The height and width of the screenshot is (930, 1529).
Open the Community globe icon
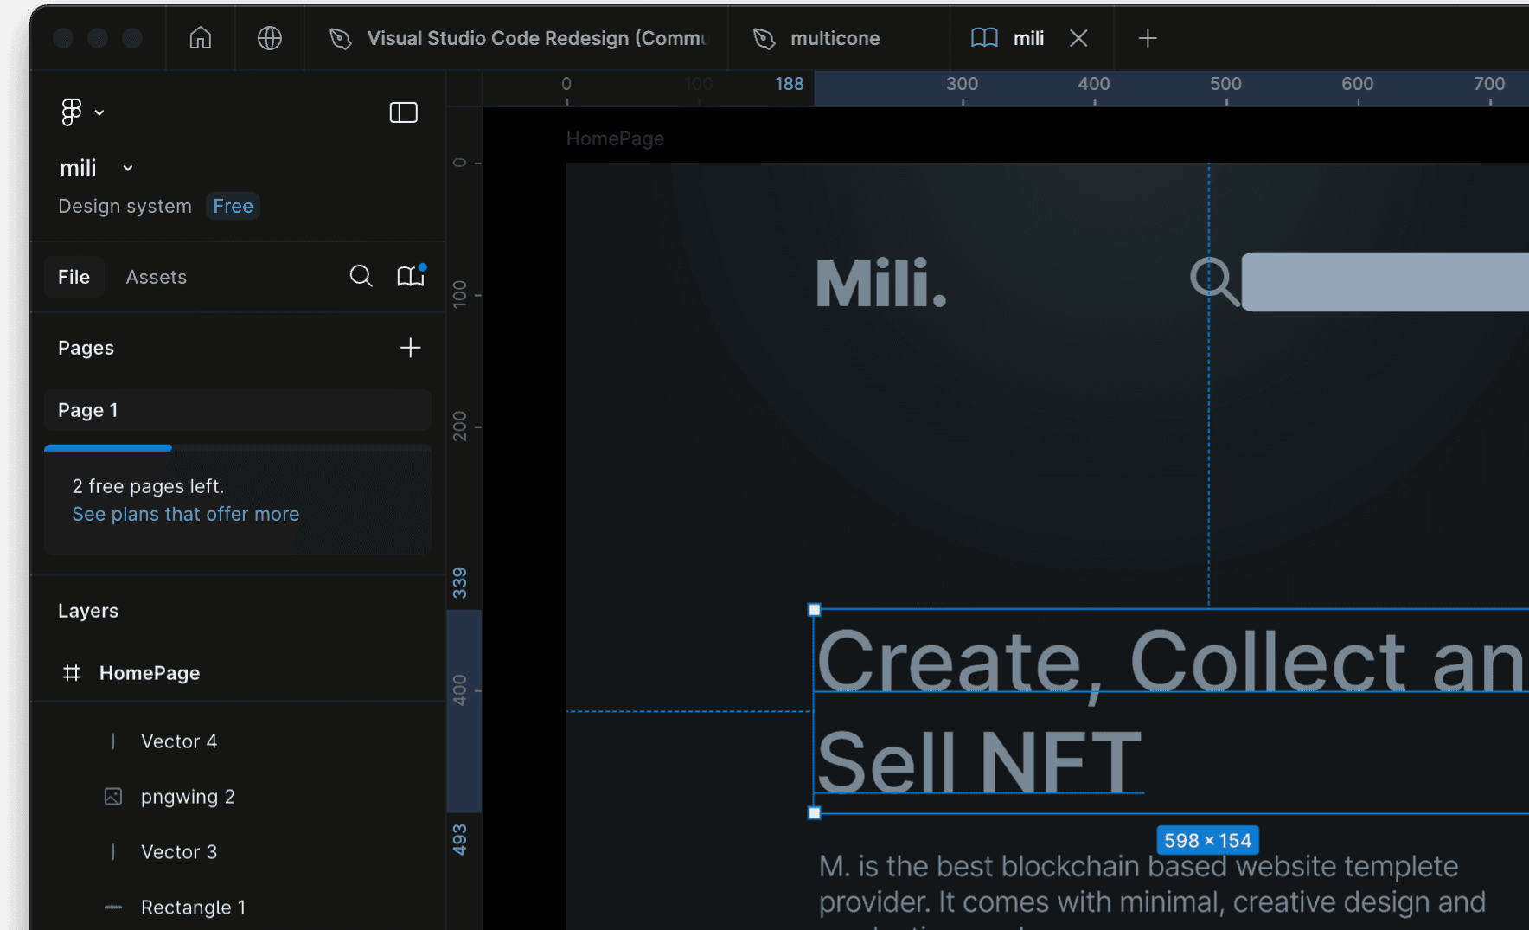(x=269, y=38)
